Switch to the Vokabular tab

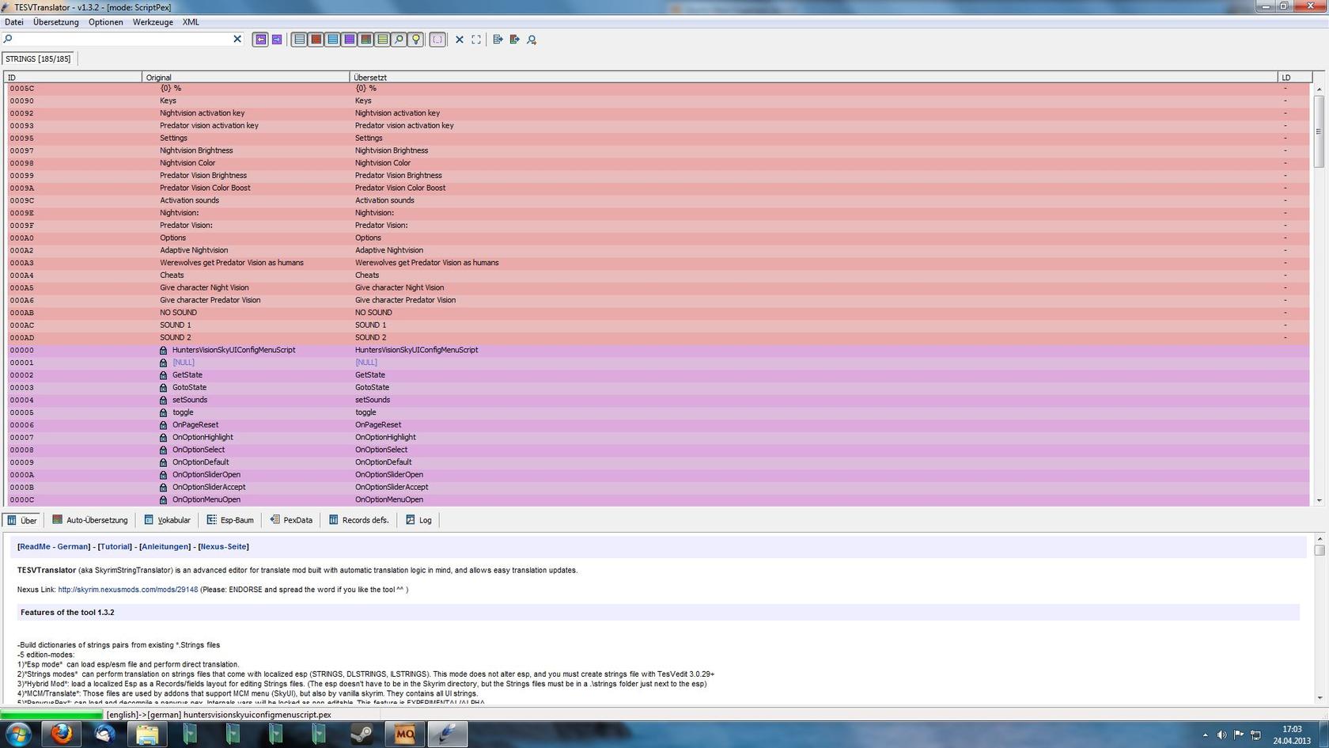tap(167, 520)
